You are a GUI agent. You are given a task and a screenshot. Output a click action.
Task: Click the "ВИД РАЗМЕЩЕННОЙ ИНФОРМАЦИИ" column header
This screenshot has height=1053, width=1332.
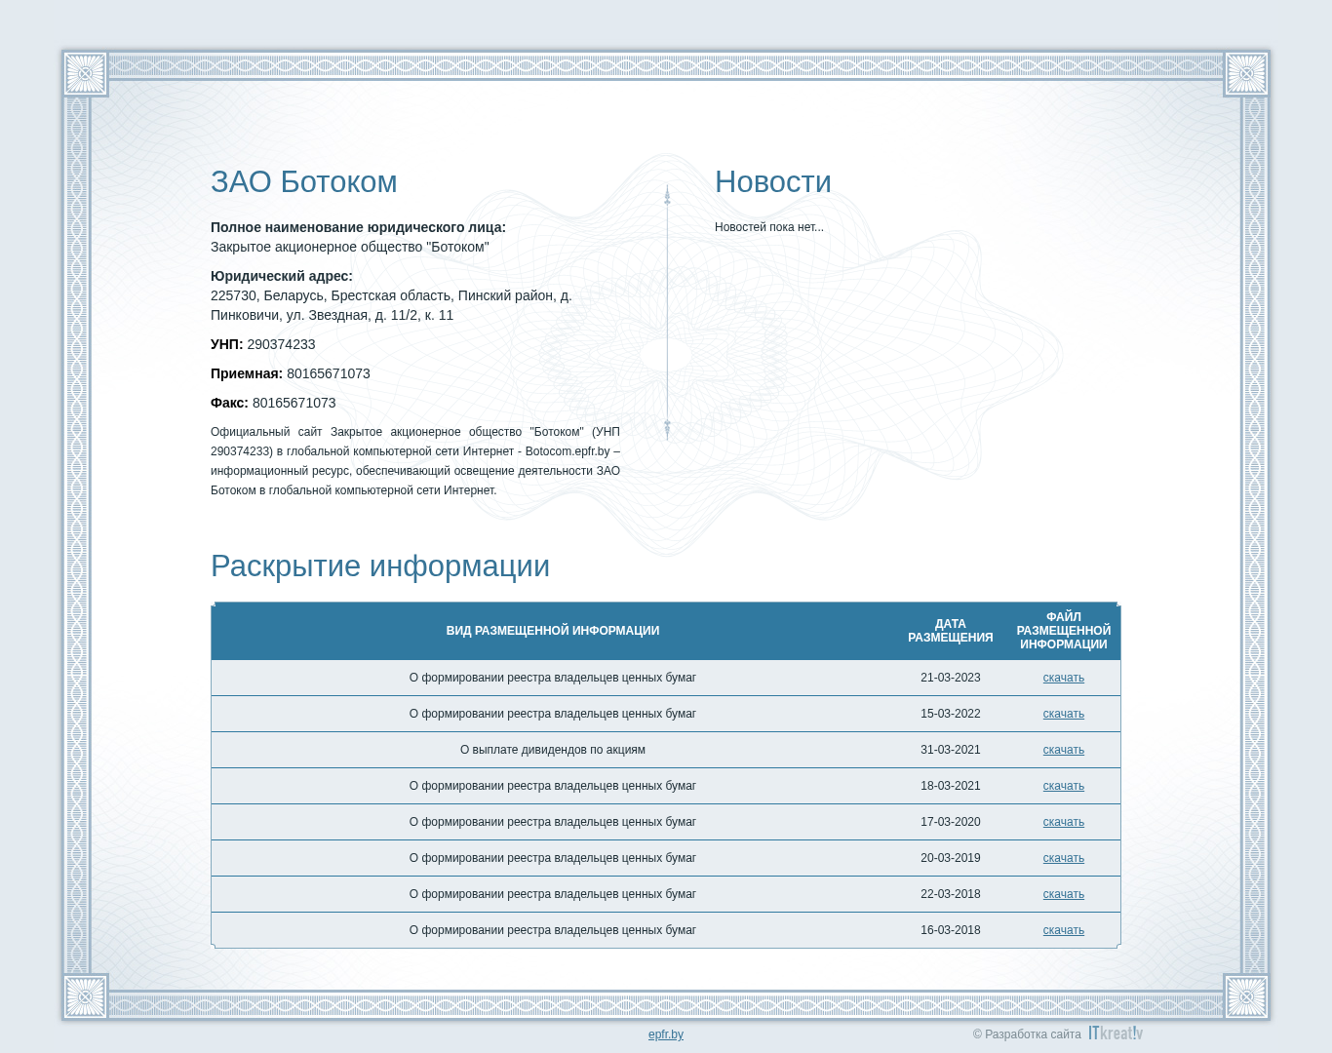[x=553, y=631]
